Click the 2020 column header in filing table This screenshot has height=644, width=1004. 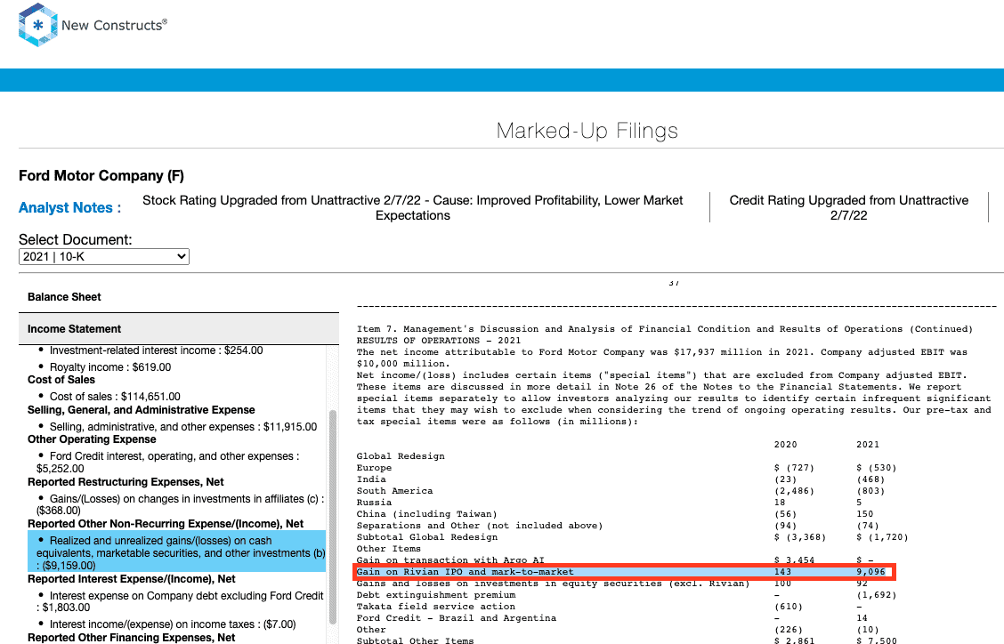(786, 444)
